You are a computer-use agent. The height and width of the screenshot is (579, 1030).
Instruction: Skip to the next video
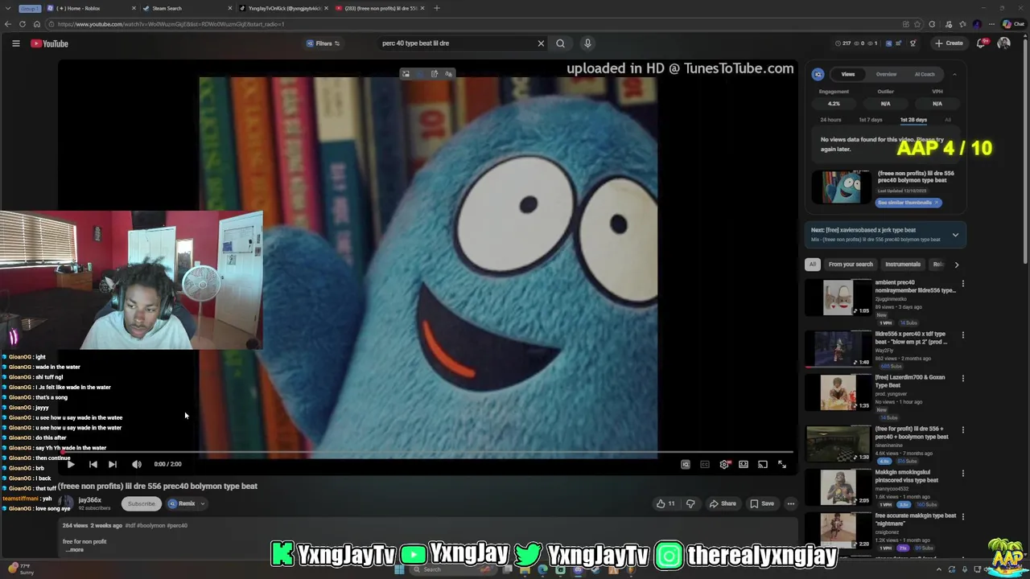pos(113,464)
